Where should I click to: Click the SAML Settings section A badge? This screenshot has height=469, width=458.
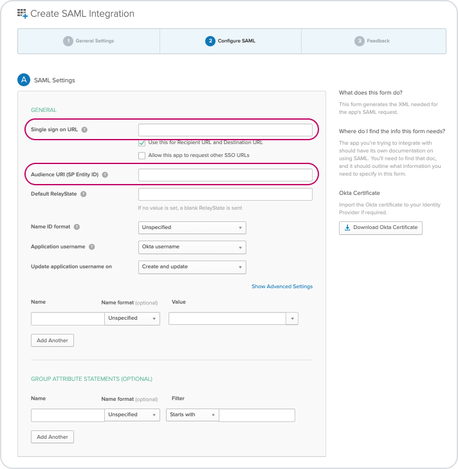pos(24,80)
